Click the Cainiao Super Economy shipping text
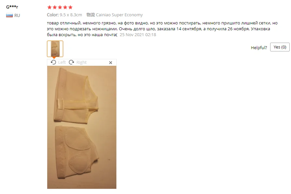This screenshot has height=194, width=291. 119,15
